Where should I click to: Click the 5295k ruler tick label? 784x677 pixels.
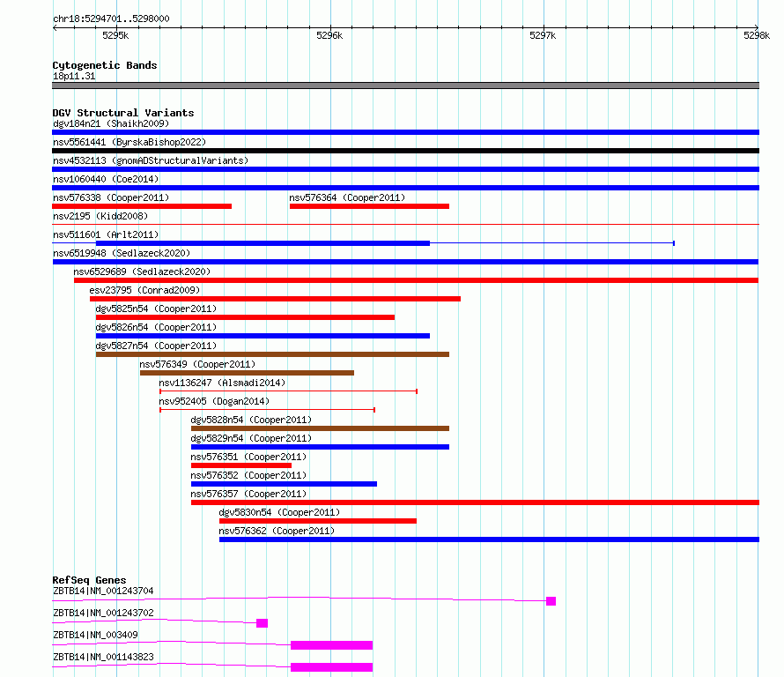pyautogui.click(x=115, y=35)
